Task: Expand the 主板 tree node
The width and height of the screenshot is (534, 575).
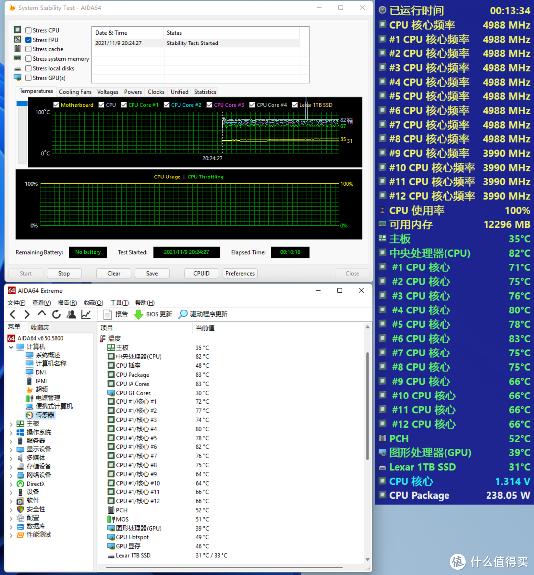Action: coord(11,424)
